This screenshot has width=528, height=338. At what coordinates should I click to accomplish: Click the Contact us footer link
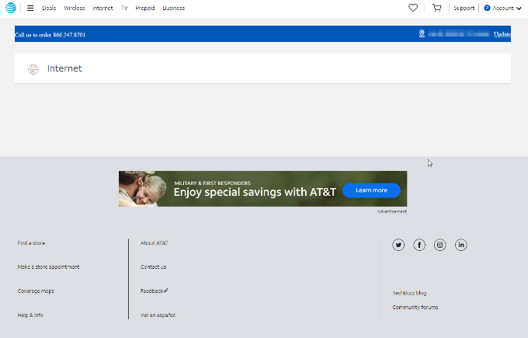pyautogui.click(x=153, y=267)
